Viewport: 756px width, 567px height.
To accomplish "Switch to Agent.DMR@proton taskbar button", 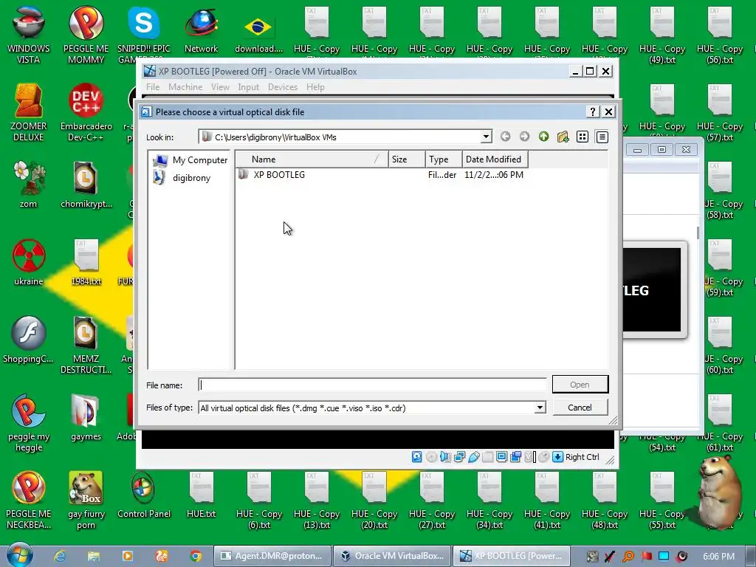I will pos(272,556).
